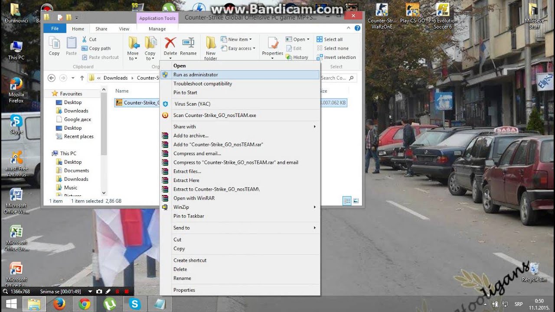Expand the WinZip submenu
This screenshot has height=312, width=555.
point(240,207)
